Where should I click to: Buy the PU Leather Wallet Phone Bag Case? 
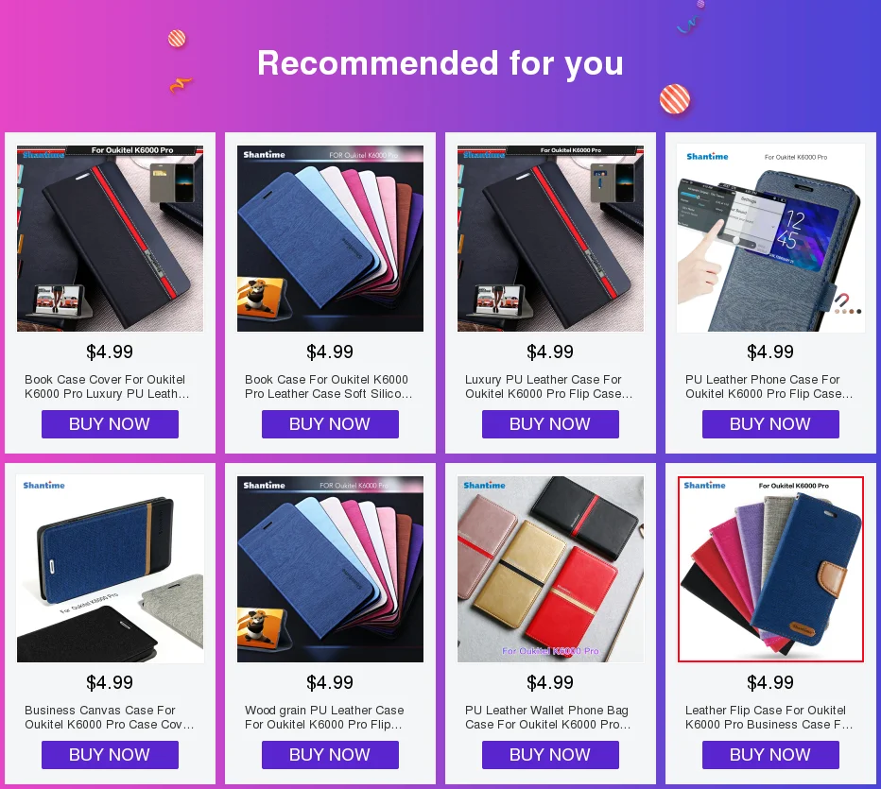(x=550, y=755)
